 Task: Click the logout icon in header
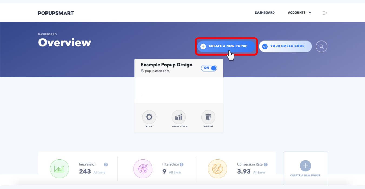coord(325,13)
